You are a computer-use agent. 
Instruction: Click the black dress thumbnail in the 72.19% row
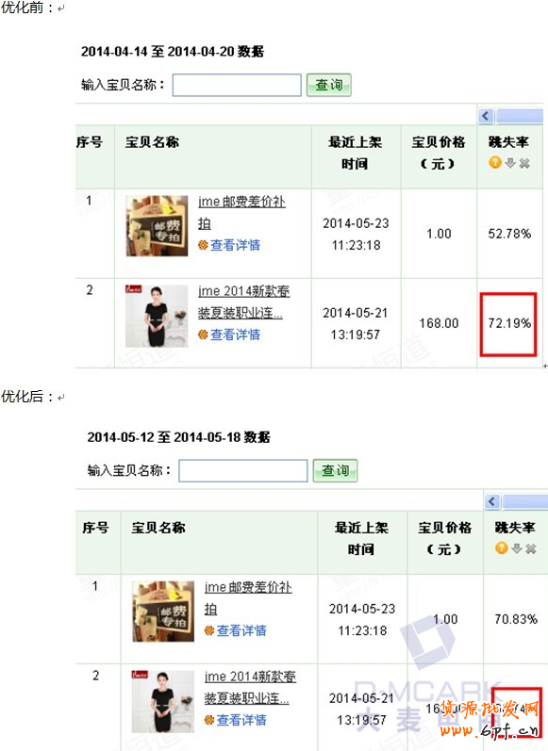coord(157,316)
